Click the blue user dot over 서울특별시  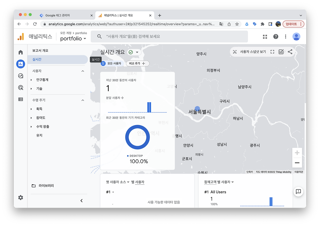click(x=197, y=109)
